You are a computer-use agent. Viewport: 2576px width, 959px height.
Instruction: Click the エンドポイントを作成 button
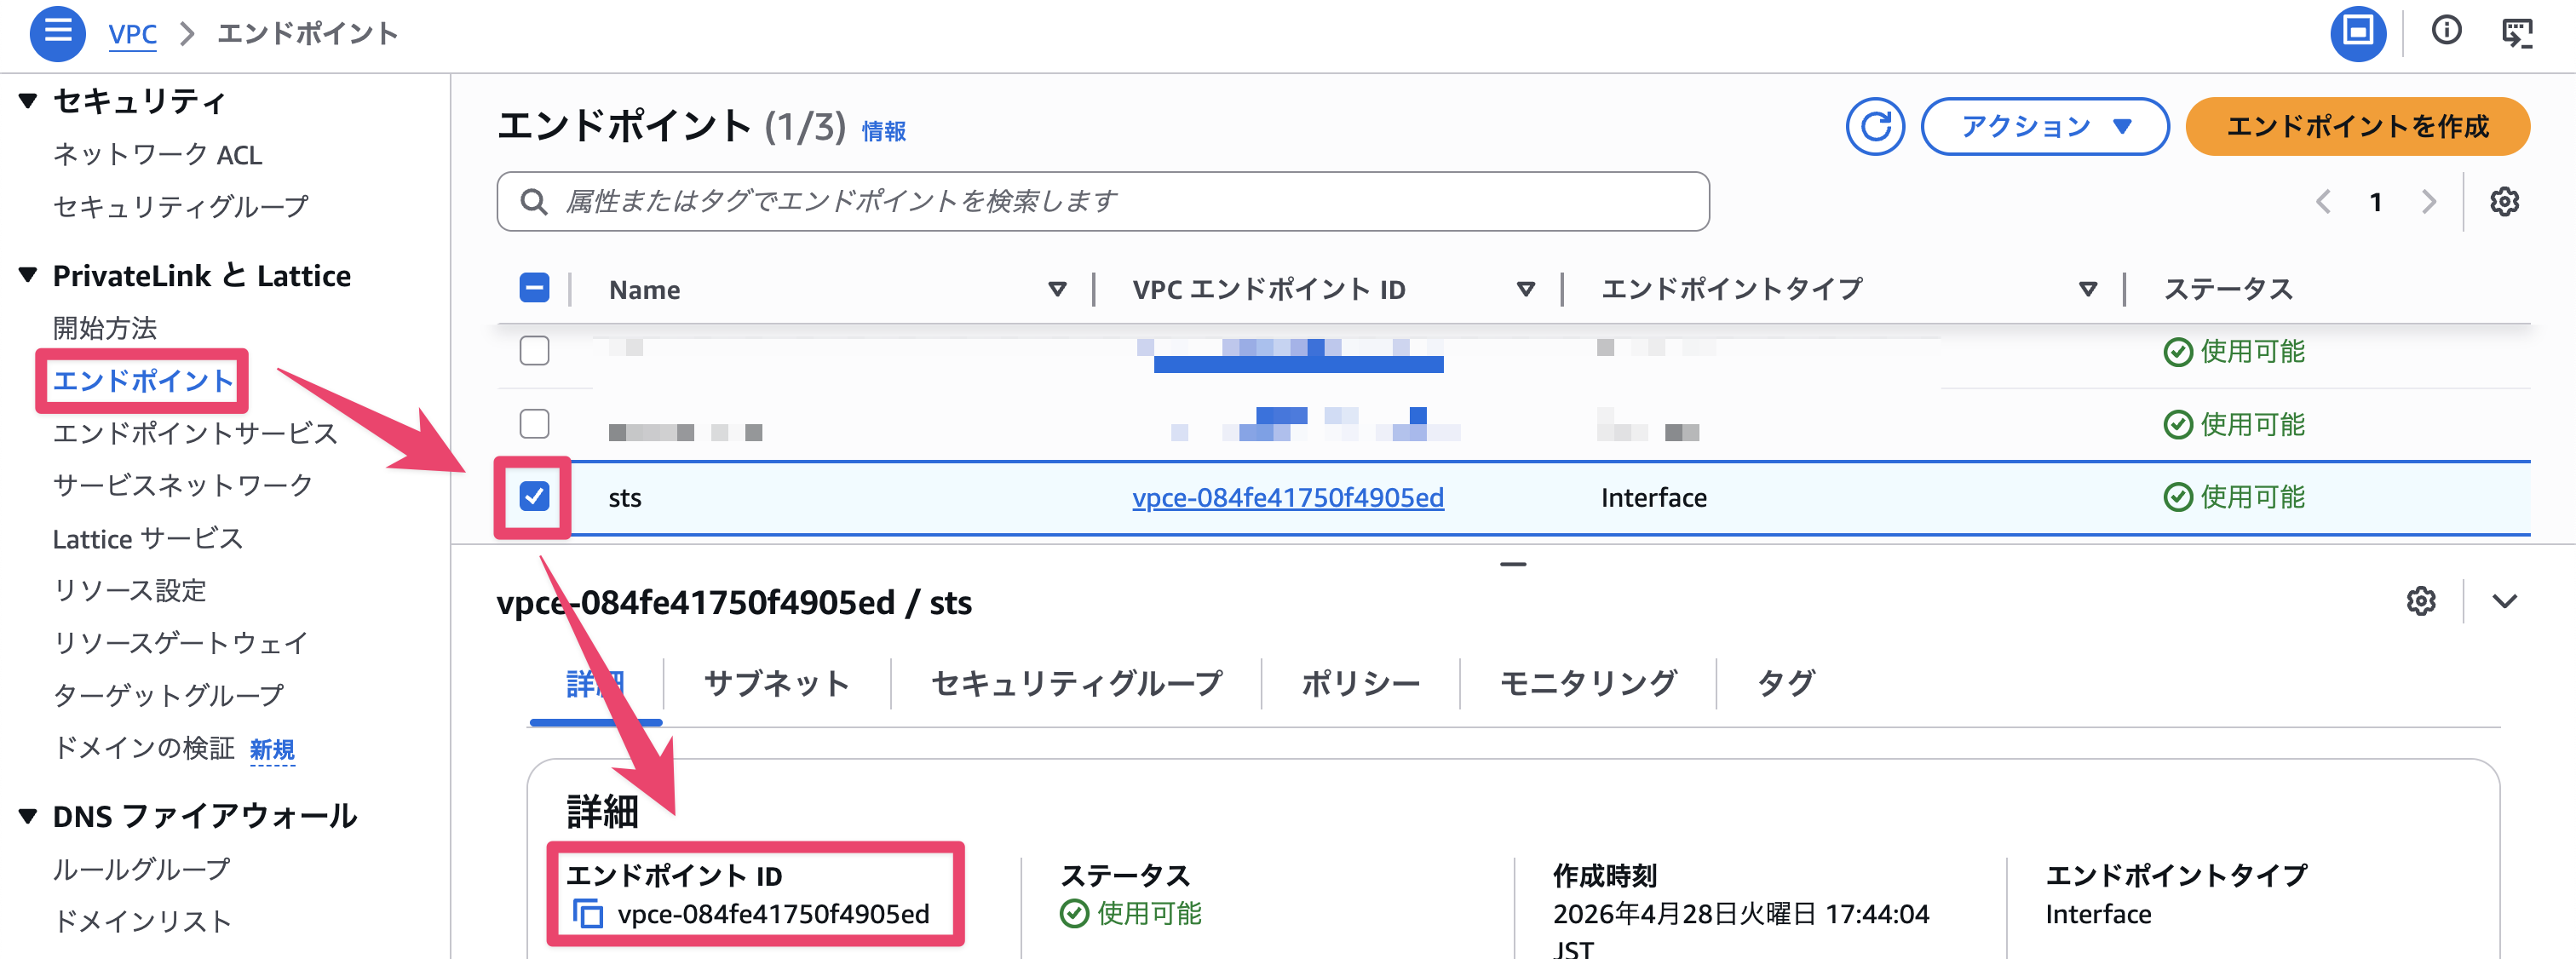point(2357,126)
